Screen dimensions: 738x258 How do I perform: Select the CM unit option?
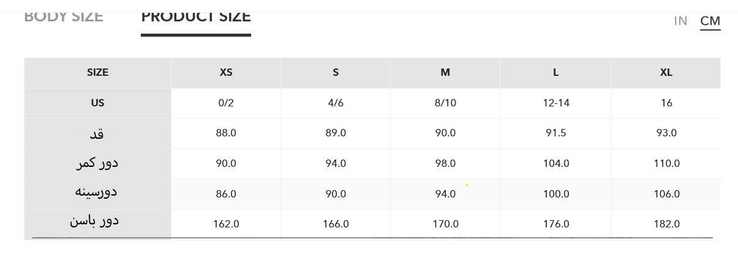point(710,21)
